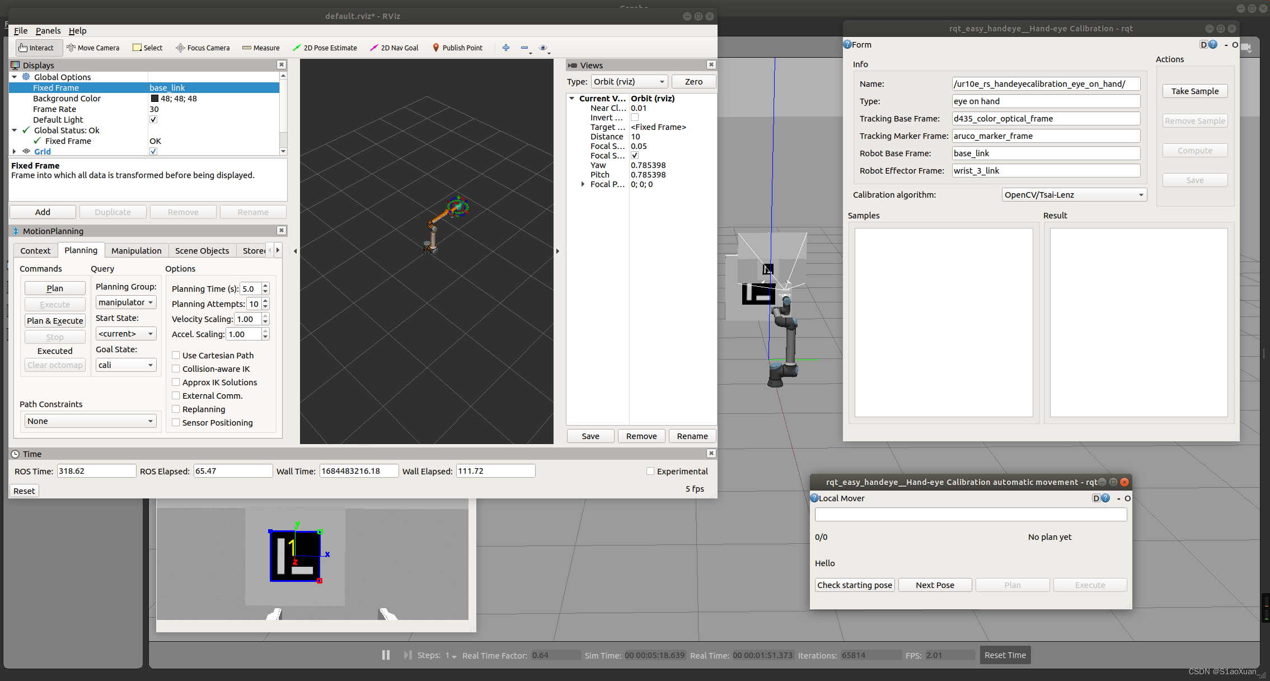Screen dimensions: 1270x681
Task: Click the Background Color swatch
Action: [154, 99]
